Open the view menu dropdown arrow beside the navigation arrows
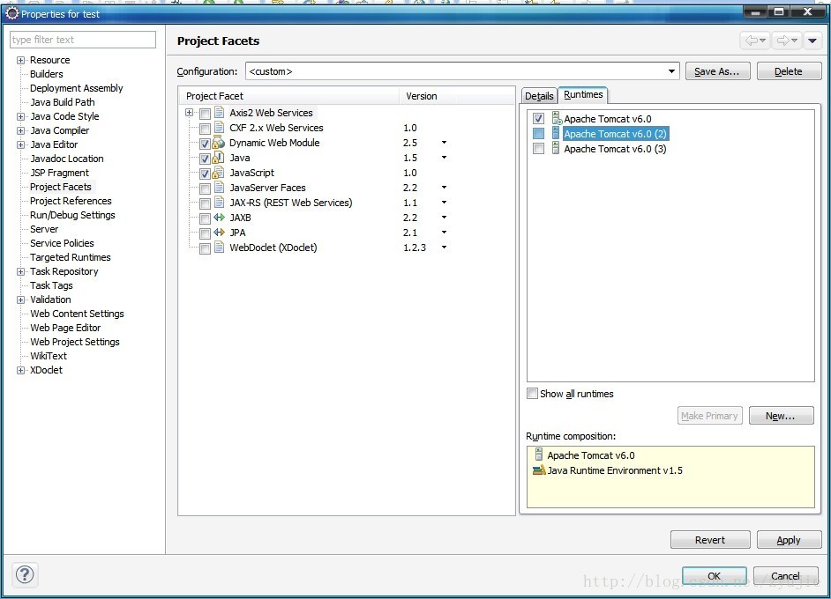The image size is (831, 599). (x=812, y=41)
